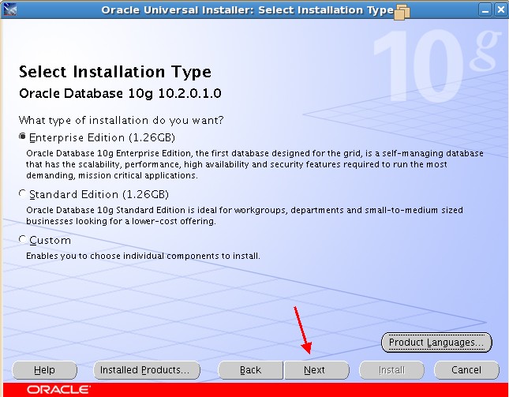Select the Custom installation radio button
The width and height of the screenshot is (509, 397).
22,240
